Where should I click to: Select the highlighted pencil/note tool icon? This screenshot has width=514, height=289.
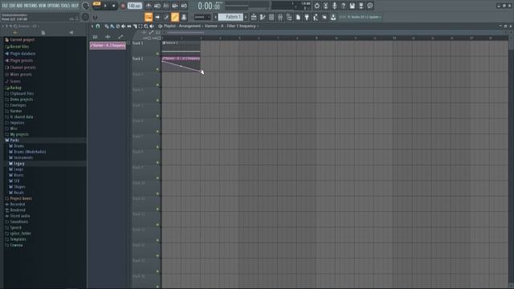tap(175, 17)
